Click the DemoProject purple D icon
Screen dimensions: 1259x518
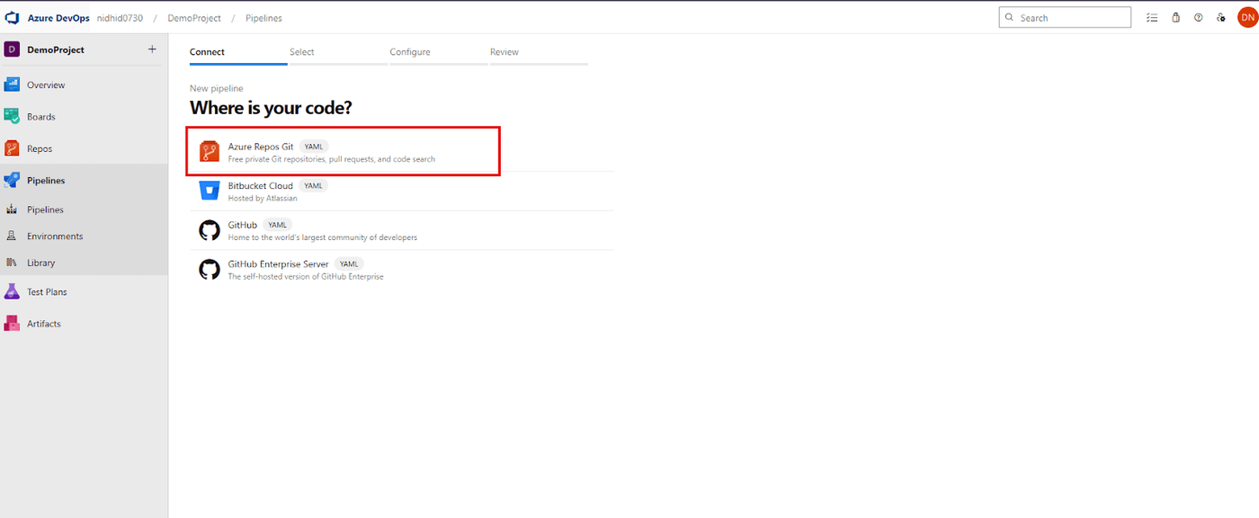12,49
